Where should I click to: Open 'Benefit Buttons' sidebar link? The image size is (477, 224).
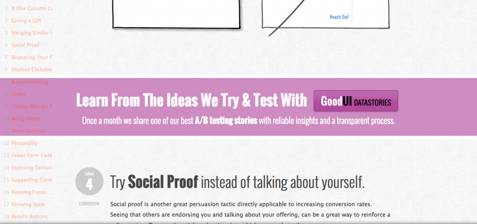29,217
